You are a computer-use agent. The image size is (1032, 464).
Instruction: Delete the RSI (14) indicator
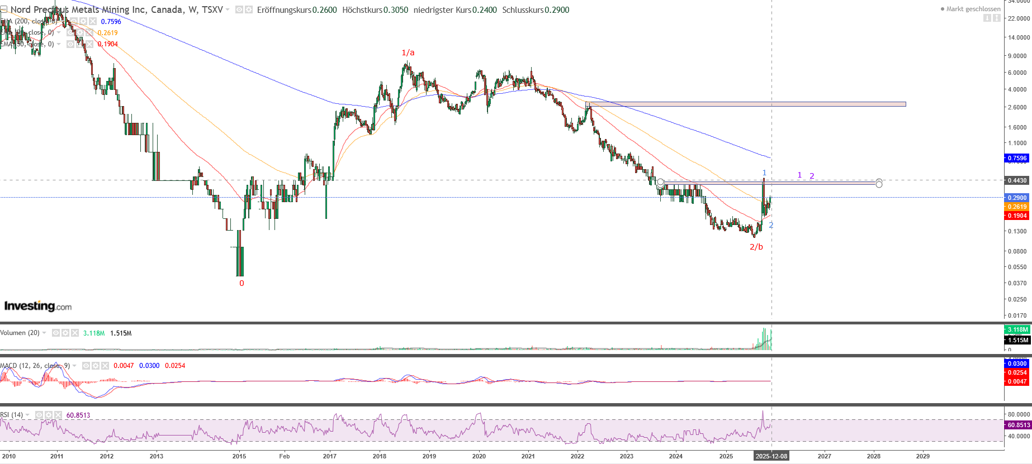58,415
